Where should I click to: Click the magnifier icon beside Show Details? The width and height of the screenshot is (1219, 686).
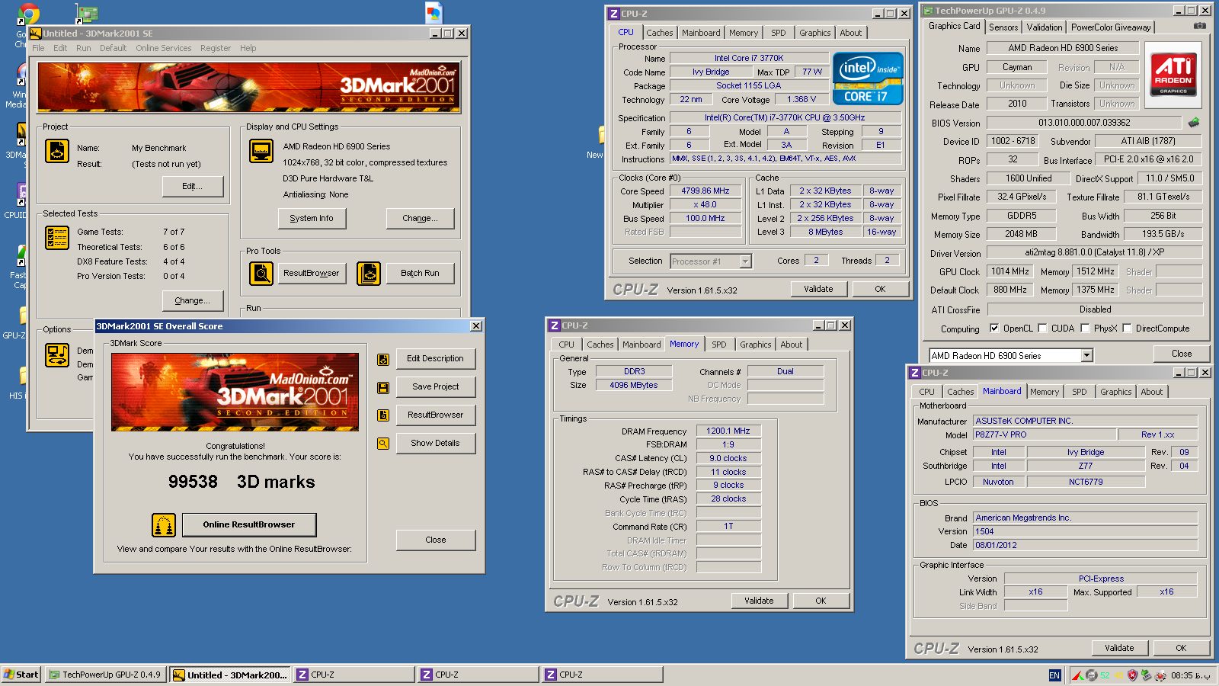383,443
